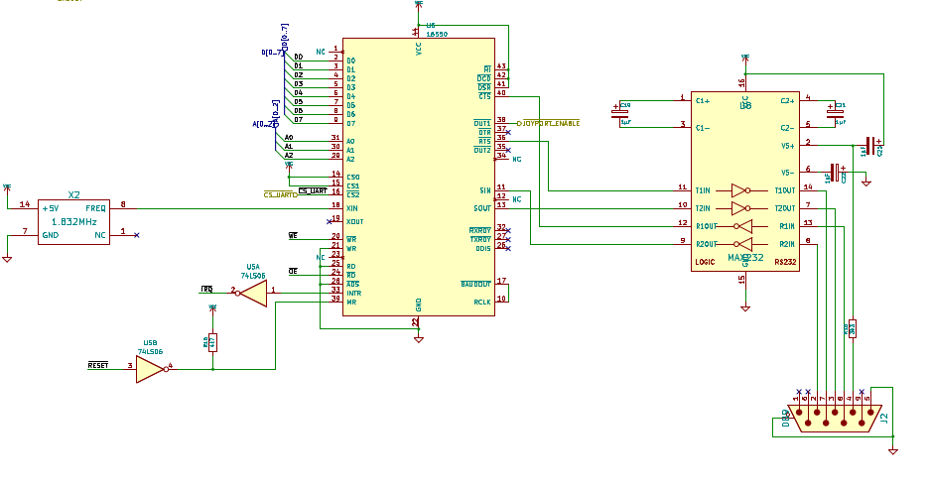This screenshot has height=489, width=929.
Task: Click the horizontal A[0..2] bus label
Action: [x=263, y=124]
